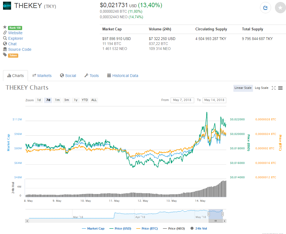Click the laptop icon beside Source Code
The height and width of the screenshot is (234, 286).
[x=5, y=49]
